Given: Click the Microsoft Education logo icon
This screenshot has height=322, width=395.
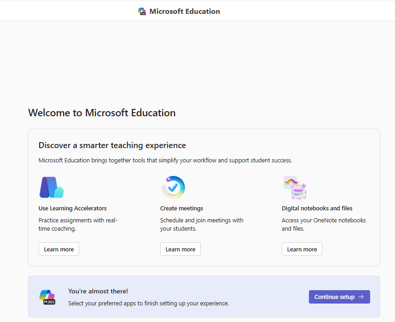Looking at the screenshot, I should pos(142,11).
